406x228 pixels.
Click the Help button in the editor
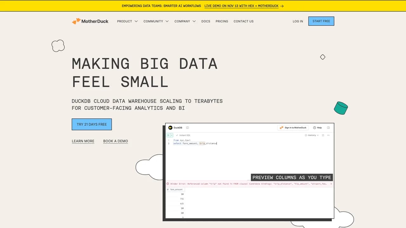coord(318,128)
